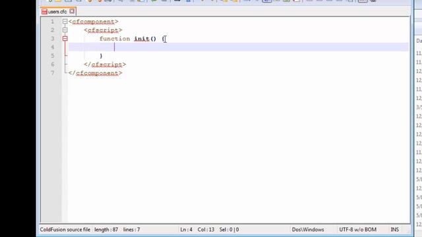Click 'ColdFusion source file' in status bar

65,230
